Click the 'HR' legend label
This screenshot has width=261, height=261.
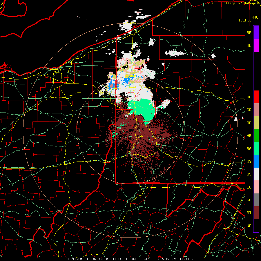249,136
